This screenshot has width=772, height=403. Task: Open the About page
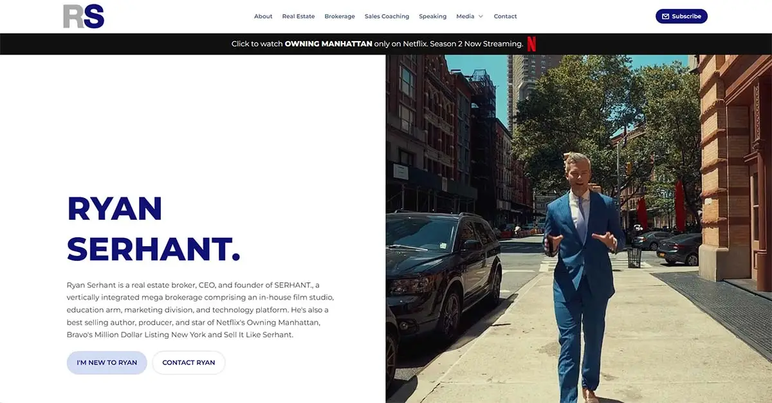coord(263,17)
